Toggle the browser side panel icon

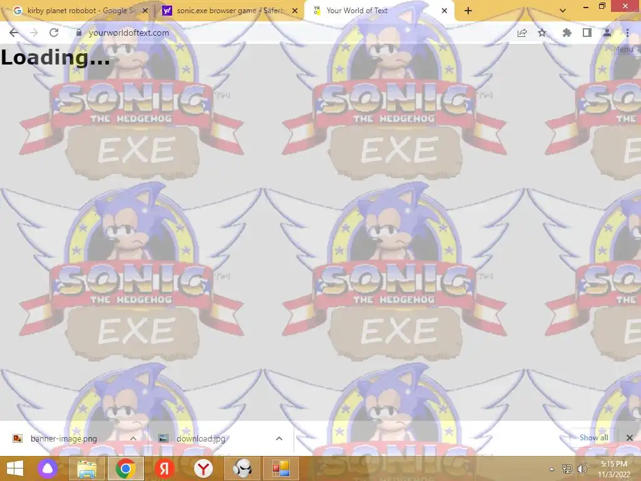coord(587,33)
